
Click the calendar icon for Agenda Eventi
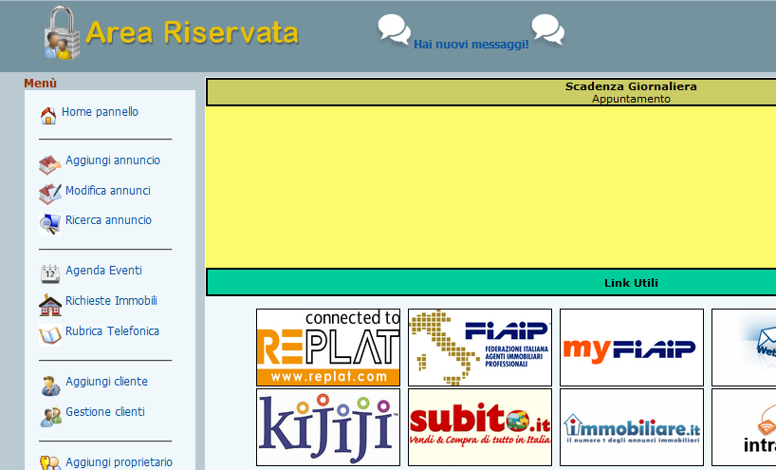coord(50,273)
